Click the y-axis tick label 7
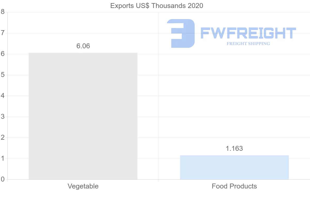The width and height of the screenshot is (310, 197). tap(3, 33)
